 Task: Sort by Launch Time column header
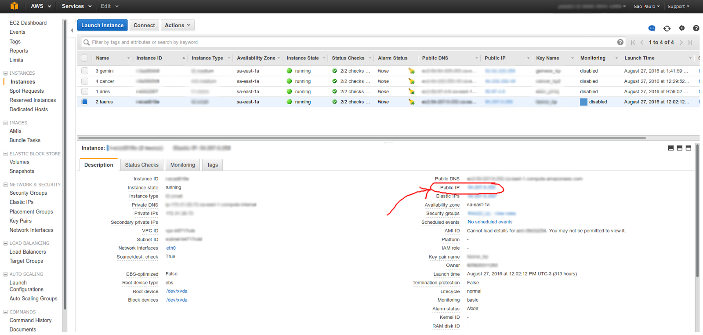click(640, 58)
